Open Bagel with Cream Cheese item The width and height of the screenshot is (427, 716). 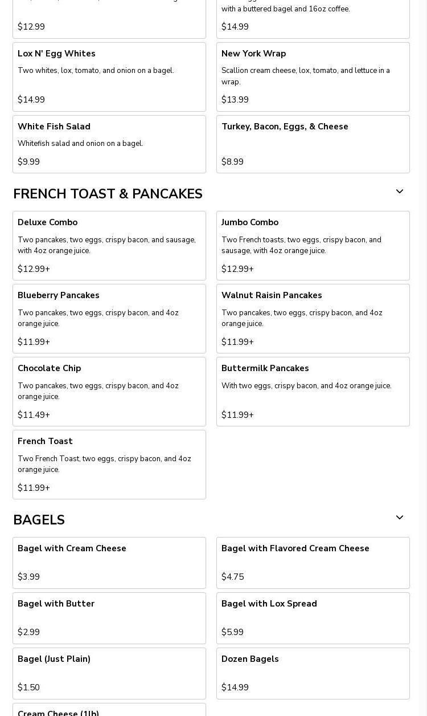109,563
